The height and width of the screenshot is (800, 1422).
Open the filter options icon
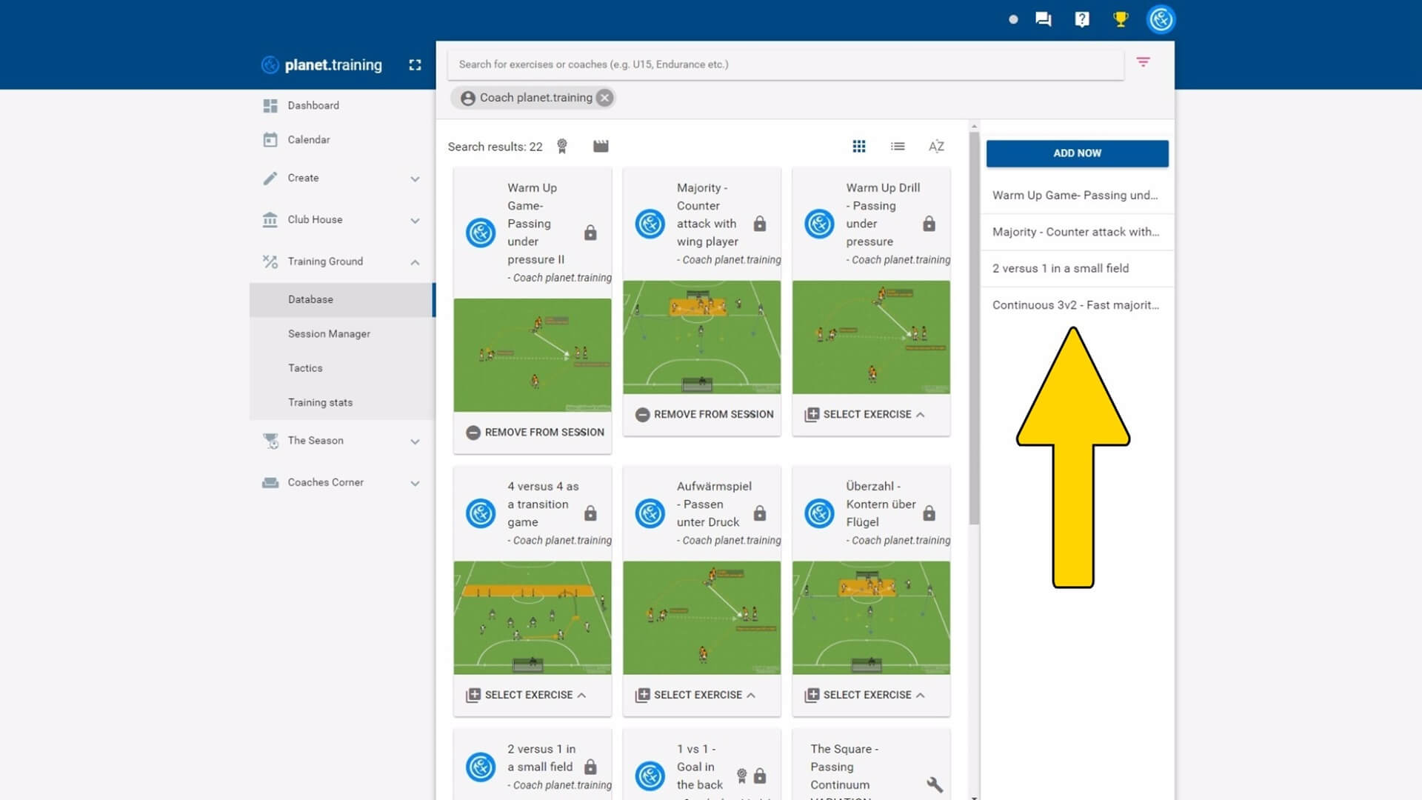(1143, 62)
